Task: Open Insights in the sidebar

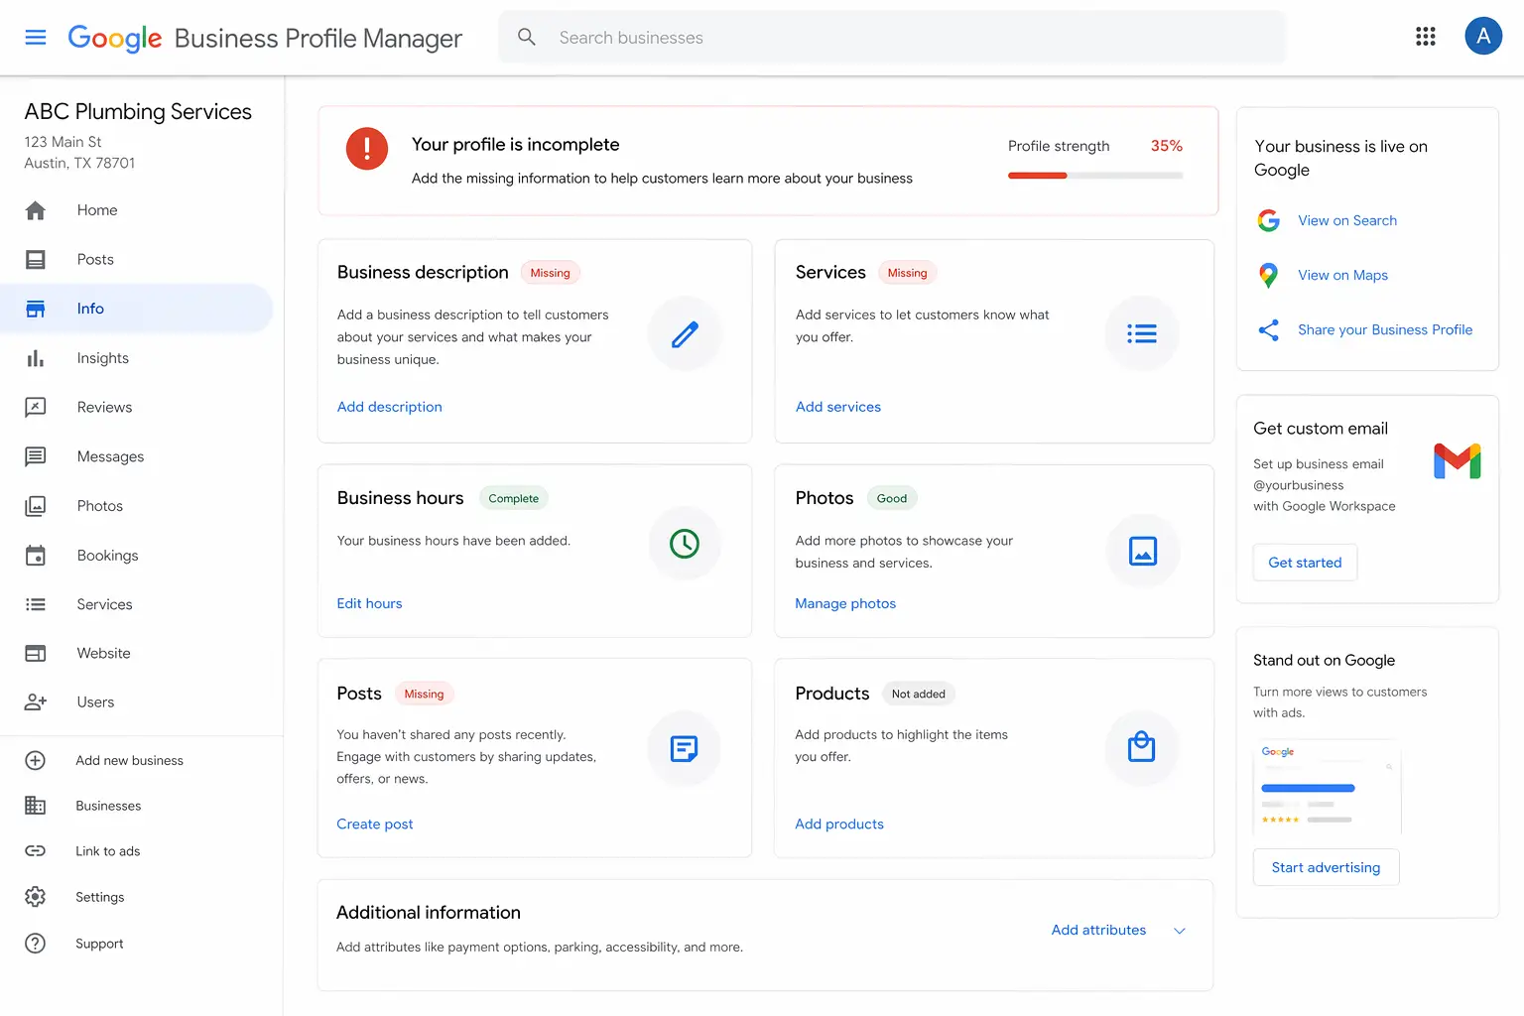Action: pos(103,358)
